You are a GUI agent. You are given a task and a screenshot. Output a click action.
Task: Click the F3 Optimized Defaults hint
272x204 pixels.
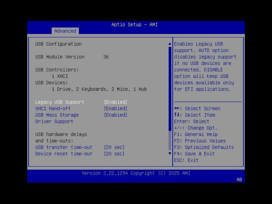coord(204,147)
